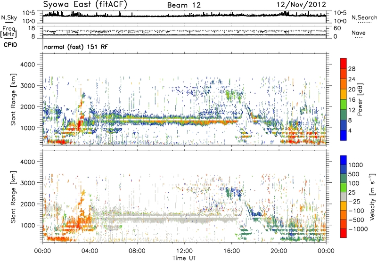
Task: Click the 12 label on Power colorbar
Action: pyautogui.click(x=352, y=110)
